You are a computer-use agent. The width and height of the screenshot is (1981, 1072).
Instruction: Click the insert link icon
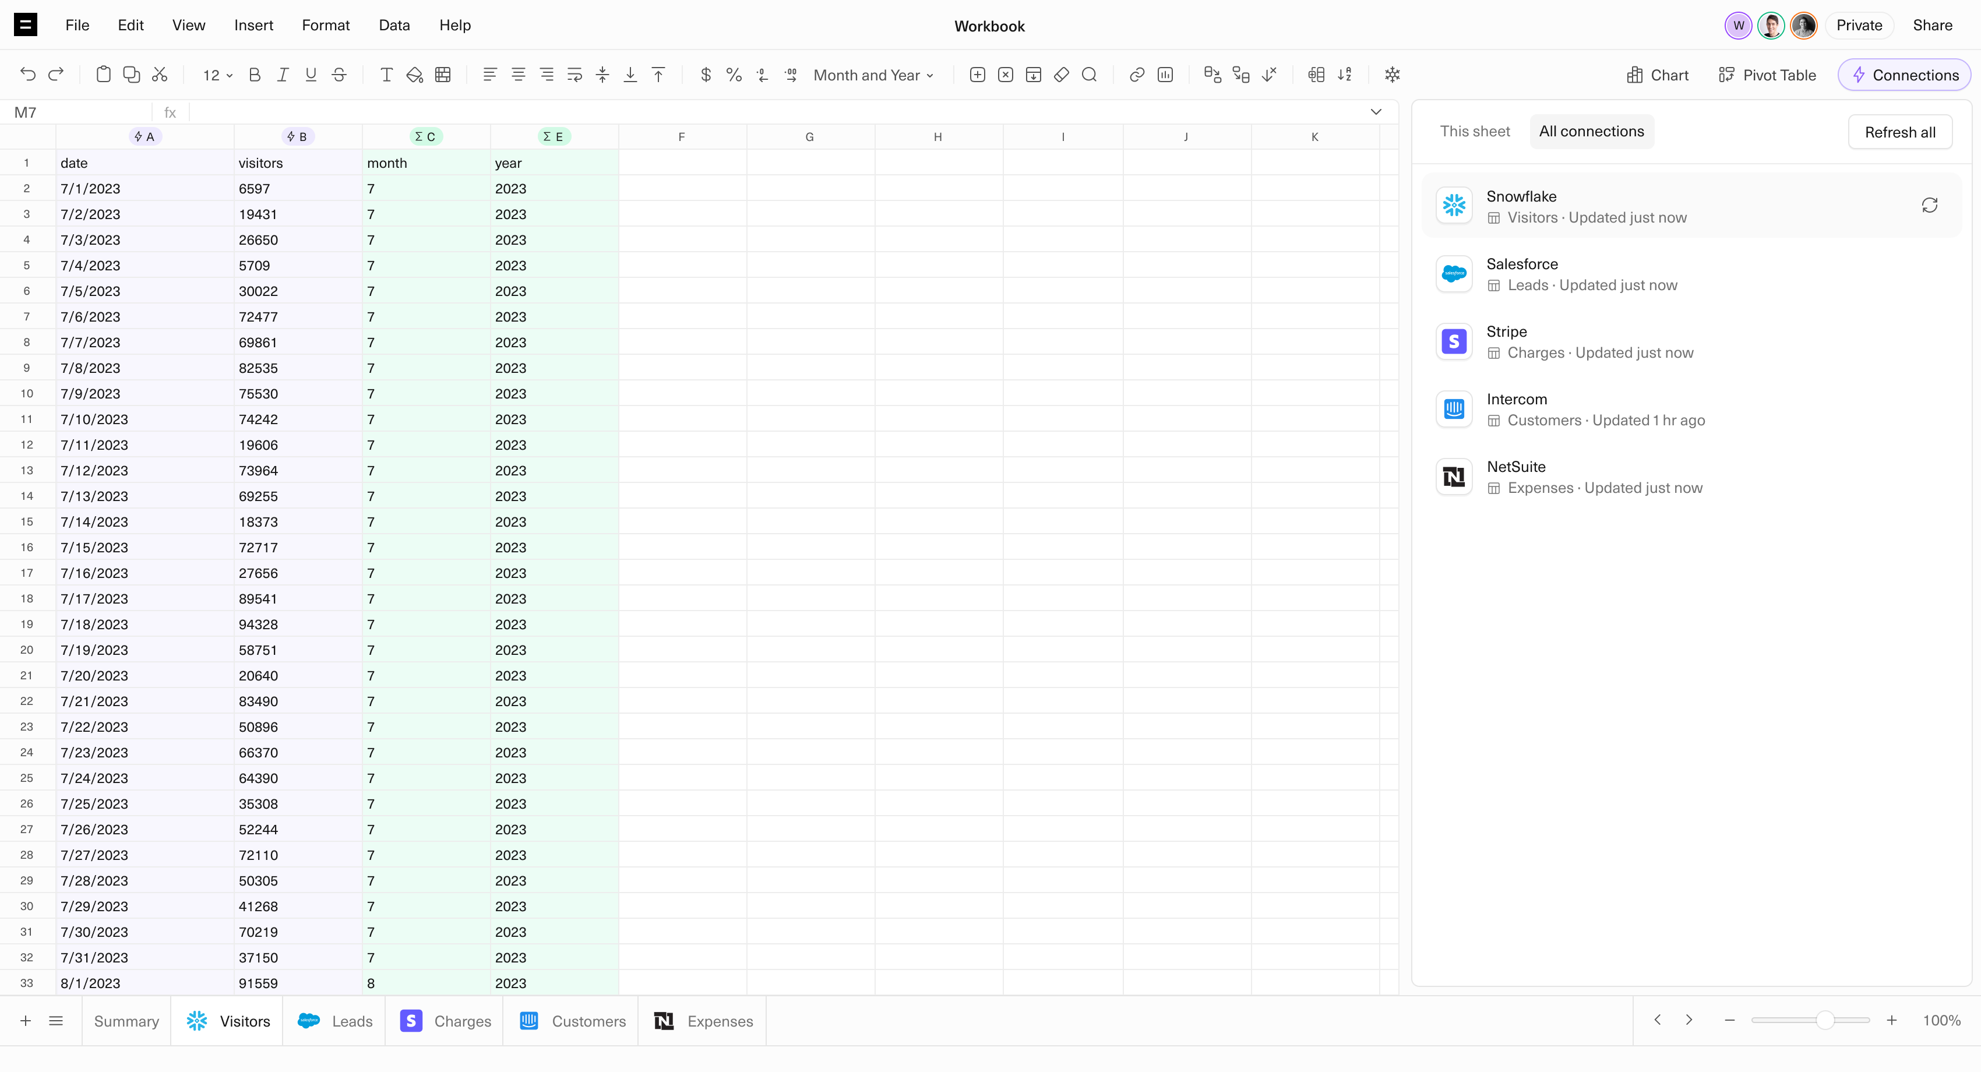[1137, 75]
